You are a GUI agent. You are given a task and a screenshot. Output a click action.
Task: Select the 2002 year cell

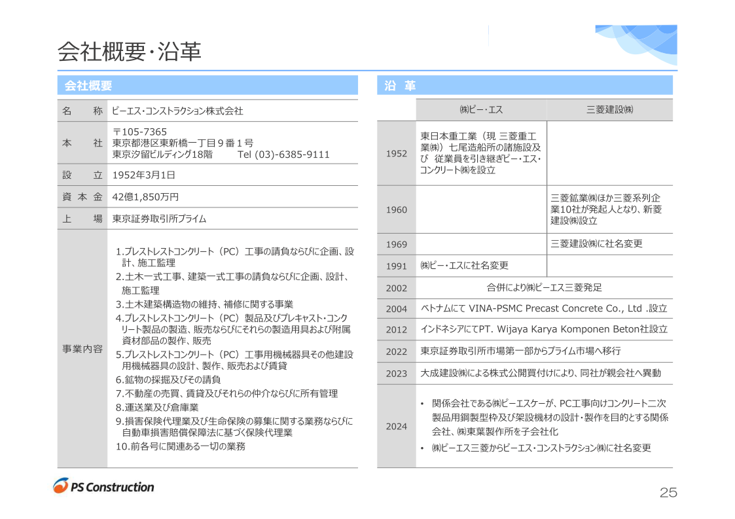[x=397, y=288]
